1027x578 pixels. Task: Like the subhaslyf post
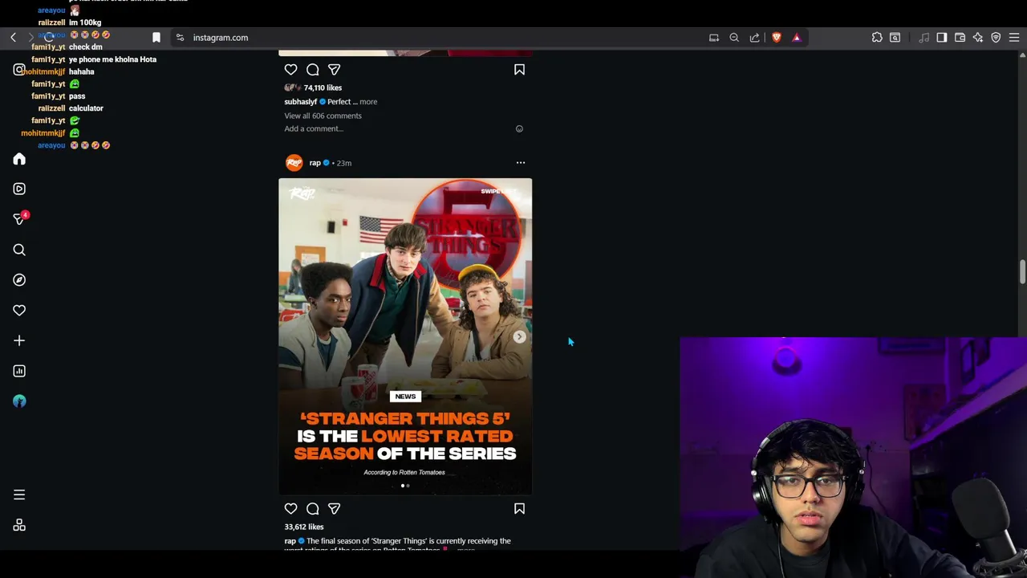(x=290, y=70)
